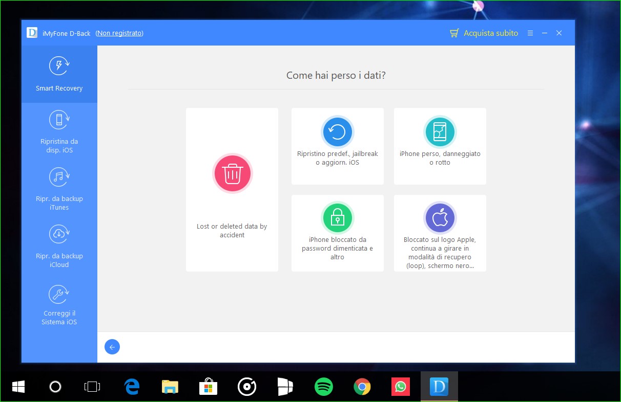Switch to Correggi il Sistema iOS label
The image size is (621, 402).
59,318
